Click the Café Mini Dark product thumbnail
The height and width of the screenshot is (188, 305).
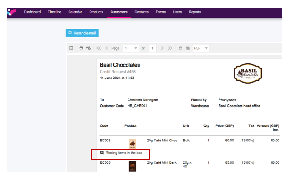[x=133, y=166]
